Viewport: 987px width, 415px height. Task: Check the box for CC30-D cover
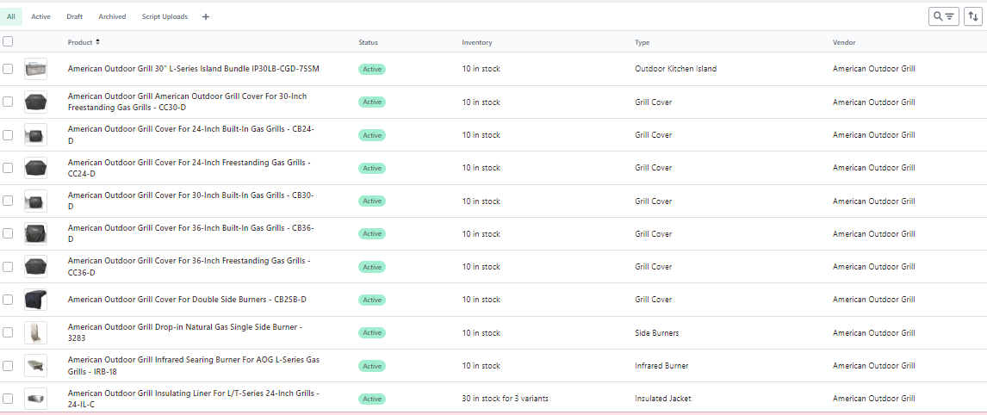[8, 102]
